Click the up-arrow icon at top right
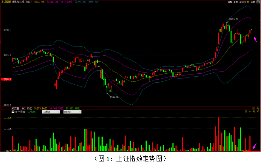261x164 pixels. 258,2
